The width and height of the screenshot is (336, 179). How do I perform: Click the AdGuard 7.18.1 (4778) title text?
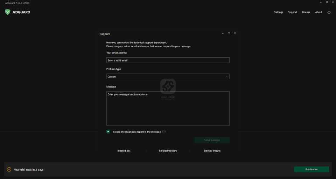17,3
